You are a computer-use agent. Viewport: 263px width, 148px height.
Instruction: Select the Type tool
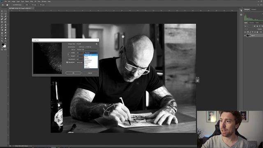[2, 36]
